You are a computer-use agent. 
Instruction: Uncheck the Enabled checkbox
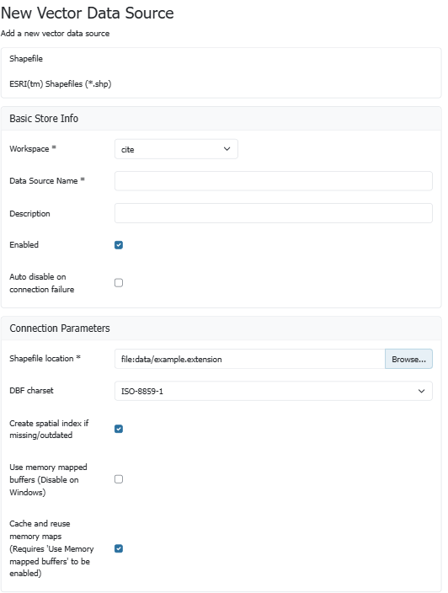click(119, 245)
